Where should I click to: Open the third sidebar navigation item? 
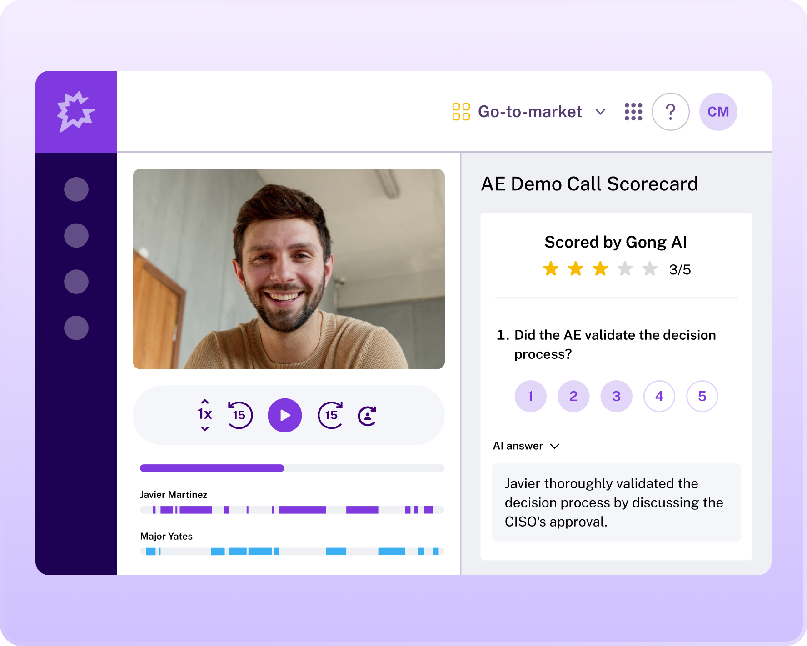point(76,282)
